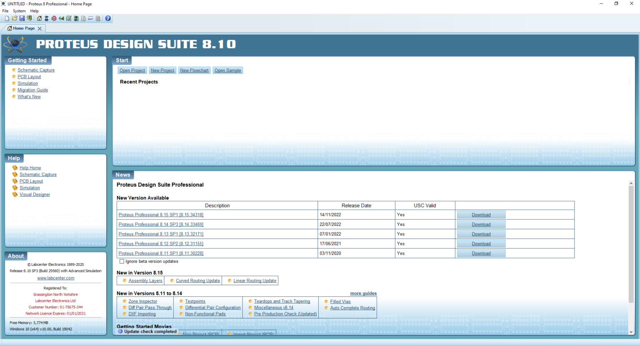
Task: Enable Ignore beta version updates
Action: tap(122, 261)
